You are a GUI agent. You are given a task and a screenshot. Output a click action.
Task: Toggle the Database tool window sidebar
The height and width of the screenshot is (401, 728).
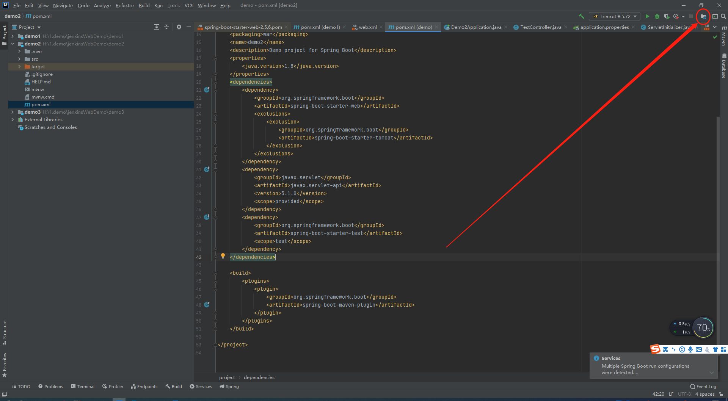point(724,66)
